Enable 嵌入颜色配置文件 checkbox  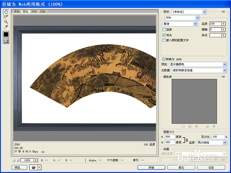point(164,40)
